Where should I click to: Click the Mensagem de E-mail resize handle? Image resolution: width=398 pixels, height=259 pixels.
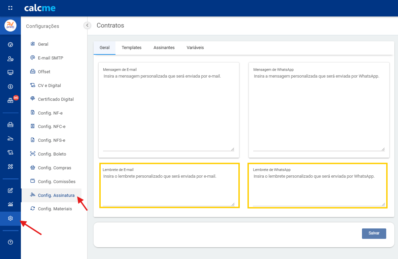(x=233, y=149)
